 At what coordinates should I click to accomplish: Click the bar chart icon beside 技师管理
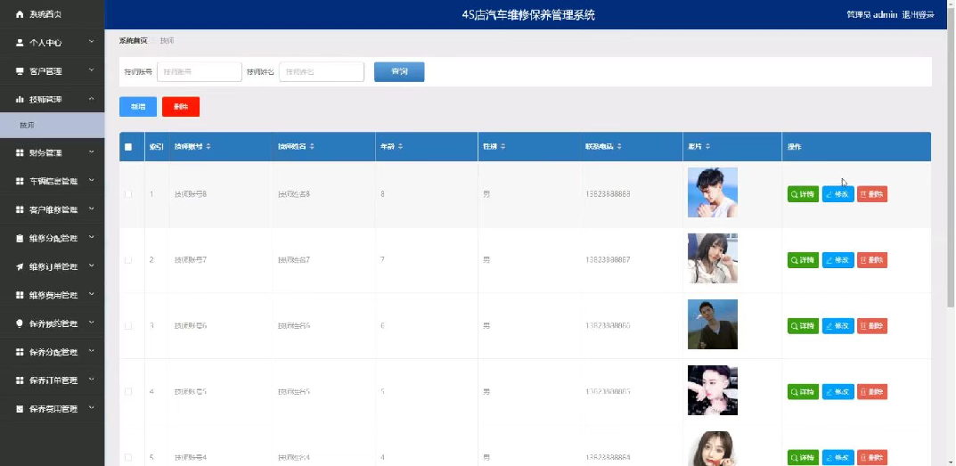[20, 100]
